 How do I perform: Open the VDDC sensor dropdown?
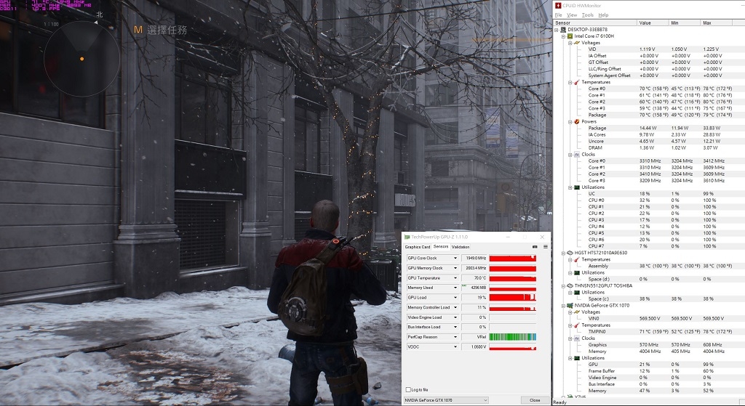click(x=455, y=347)
